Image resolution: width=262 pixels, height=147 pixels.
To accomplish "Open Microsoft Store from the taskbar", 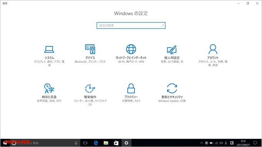I will coord(116,143).
